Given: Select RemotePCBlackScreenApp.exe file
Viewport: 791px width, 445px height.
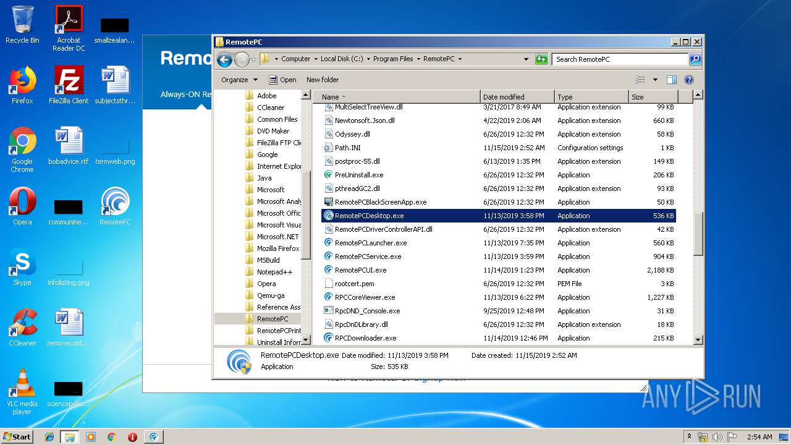Looking at the screenshot, I should (381, 202).
